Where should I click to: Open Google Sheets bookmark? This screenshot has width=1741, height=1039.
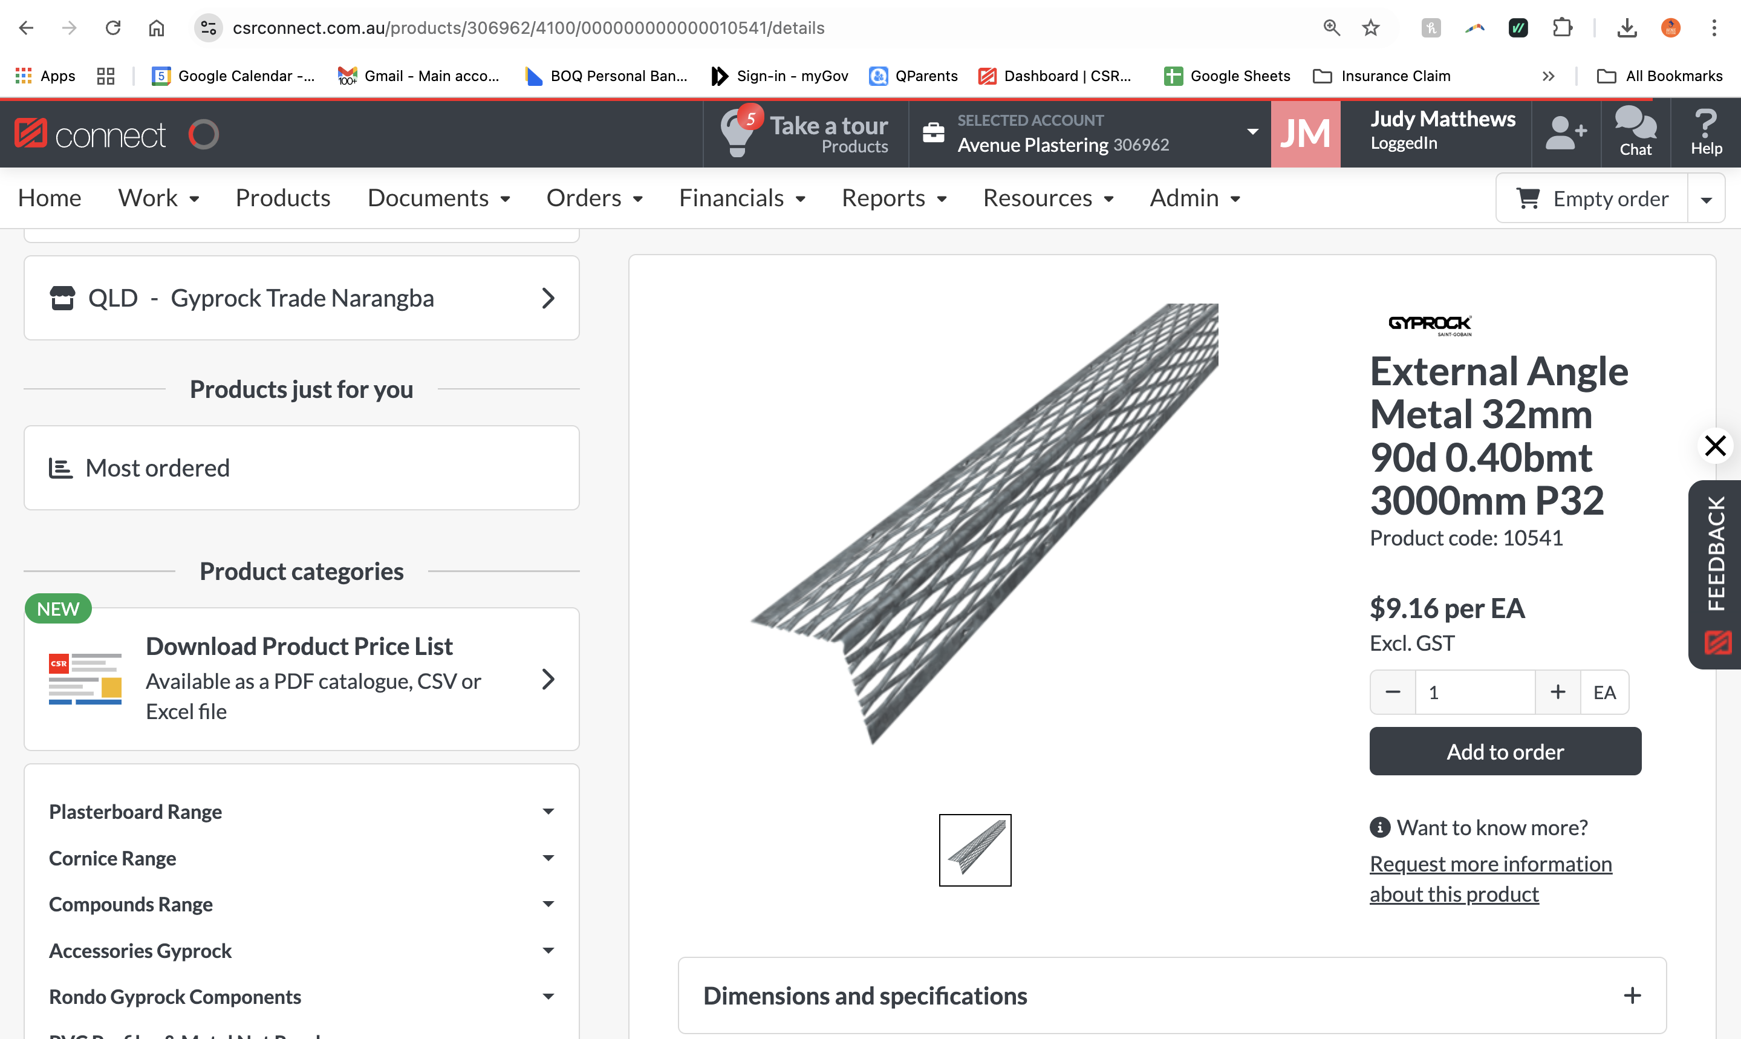1227,76
